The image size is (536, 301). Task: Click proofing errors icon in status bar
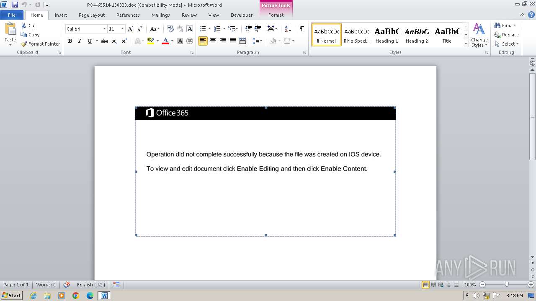click(67, 285)
